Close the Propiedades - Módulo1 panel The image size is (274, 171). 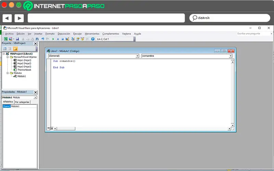pyautogui.click(x=36, y=92)
